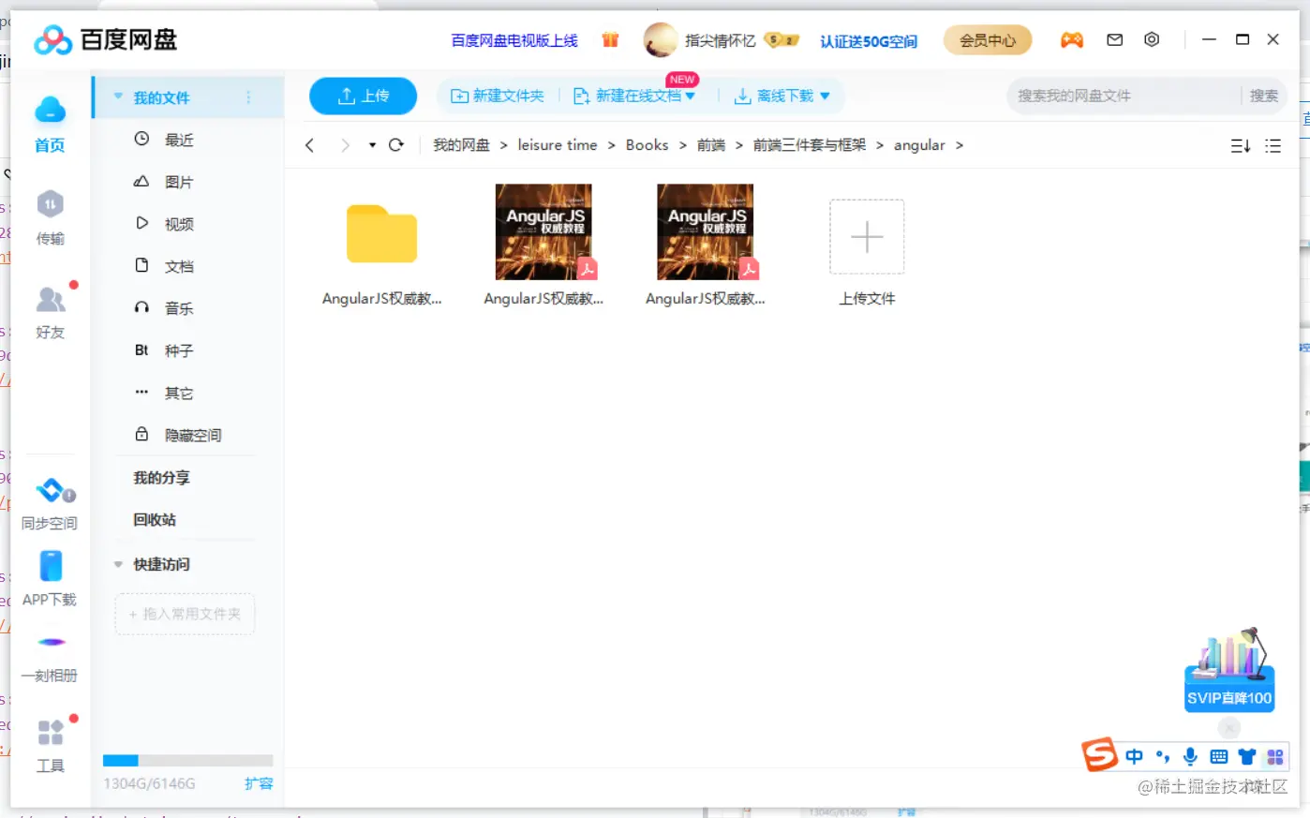
Task: Click the Baidu Netdisk logo
Action: [105, 39]
